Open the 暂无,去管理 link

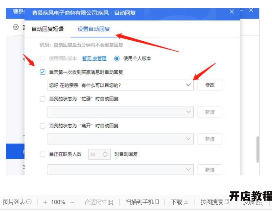tap(94, 58)
